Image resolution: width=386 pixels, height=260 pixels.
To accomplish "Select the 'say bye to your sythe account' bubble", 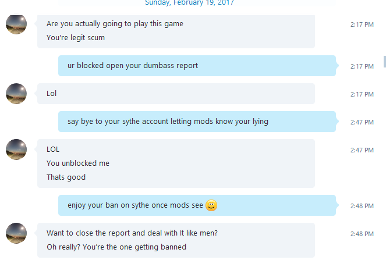I will pyautogui.click(x=197, y=122).
